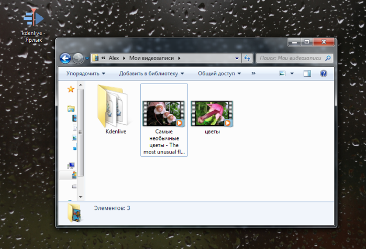Select Documents library icon in navigation pane
Screen dimensions: 366x249
(75, 127)
